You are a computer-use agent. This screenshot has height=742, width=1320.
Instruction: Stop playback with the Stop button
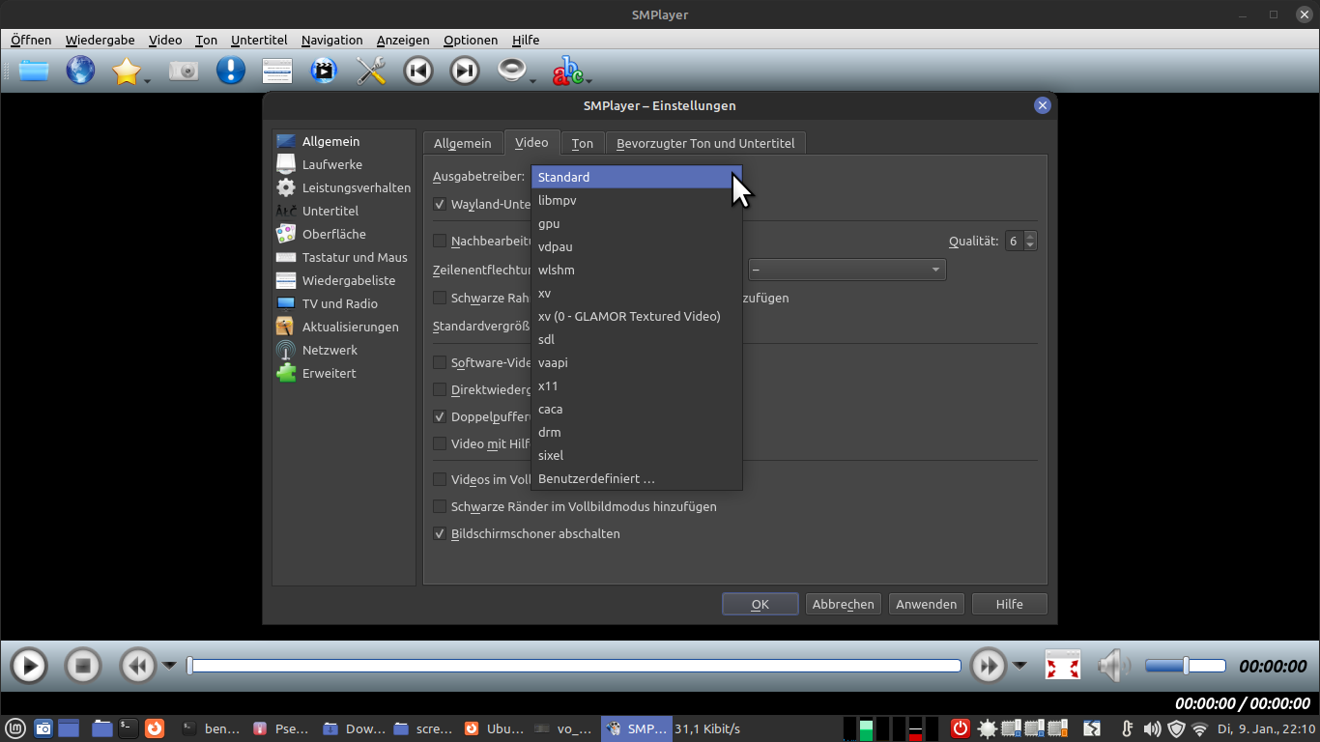83,666
